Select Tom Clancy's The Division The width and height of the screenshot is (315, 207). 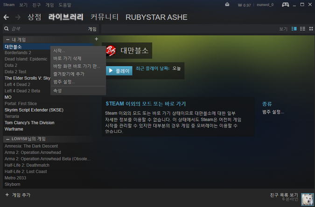tap(29, 123)
